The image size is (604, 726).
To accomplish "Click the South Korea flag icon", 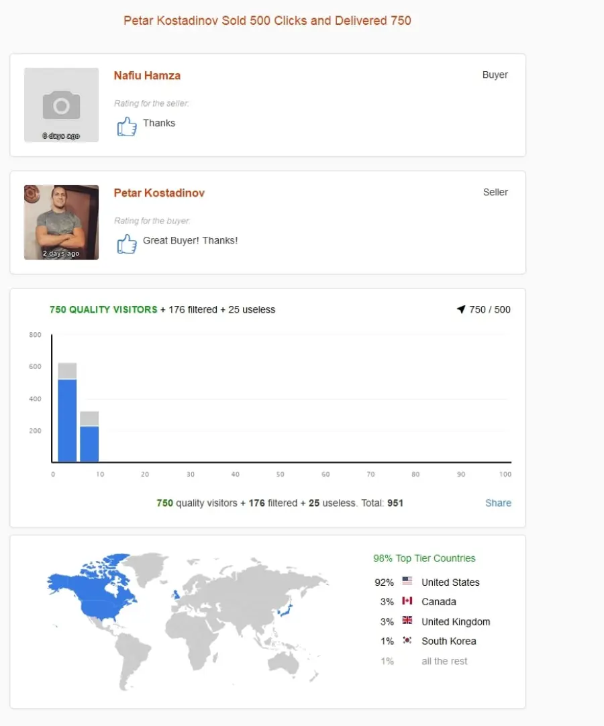I will pyautogui.click(x=407, y=640).
